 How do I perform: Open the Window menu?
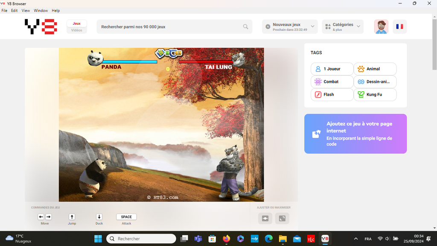click(41, 10)
